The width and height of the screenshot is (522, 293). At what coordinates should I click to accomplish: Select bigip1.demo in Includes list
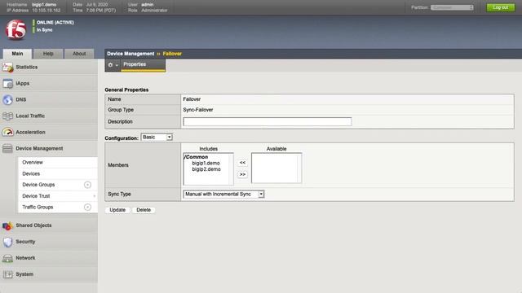pyautogui.click(x=206, y=163)
